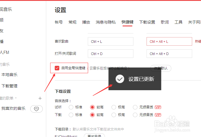Select 下载 标准 quality radio

[71, 115]
